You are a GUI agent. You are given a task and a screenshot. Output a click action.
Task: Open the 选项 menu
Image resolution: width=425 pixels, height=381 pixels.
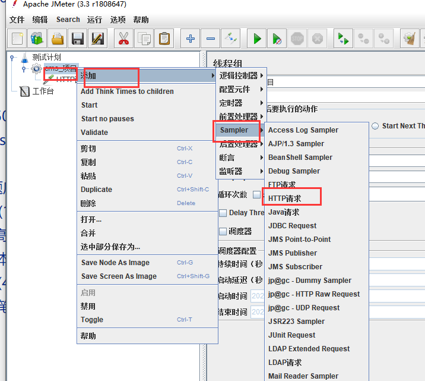(118, 20)
